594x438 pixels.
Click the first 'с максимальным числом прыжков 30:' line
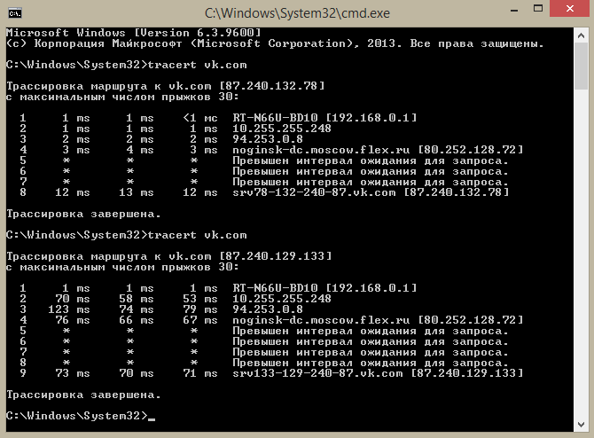tap(122, 97)
